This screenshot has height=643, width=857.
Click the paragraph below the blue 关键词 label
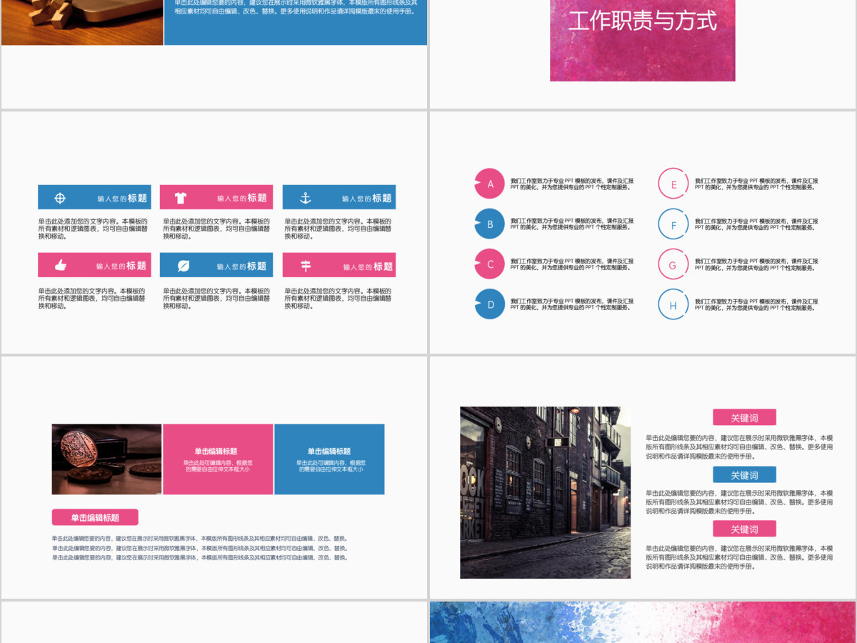(x=739, y=502)
